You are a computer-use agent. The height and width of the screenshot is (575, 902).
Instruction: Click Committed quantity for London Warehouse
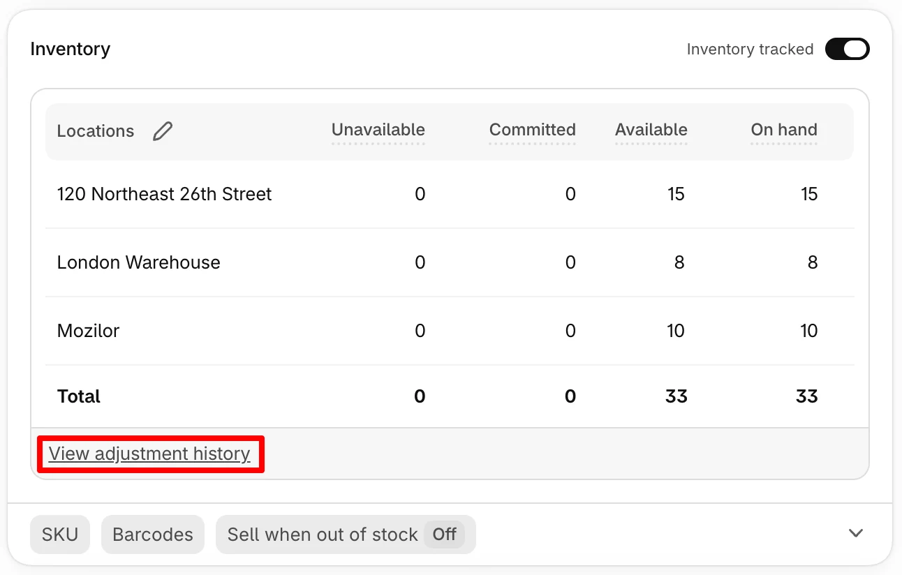click(570, 262)
